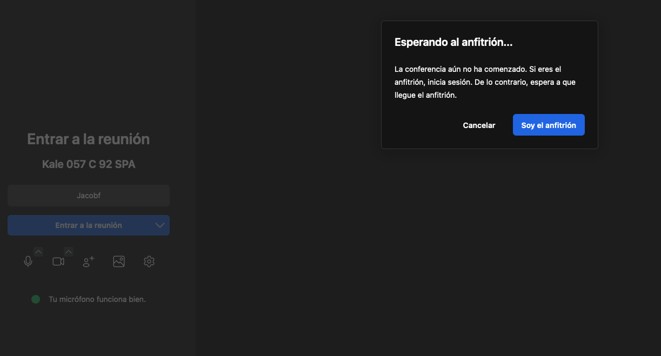
Task: Click the "Entrar a la reunión" join button
Action: click(x=89, y=225)
